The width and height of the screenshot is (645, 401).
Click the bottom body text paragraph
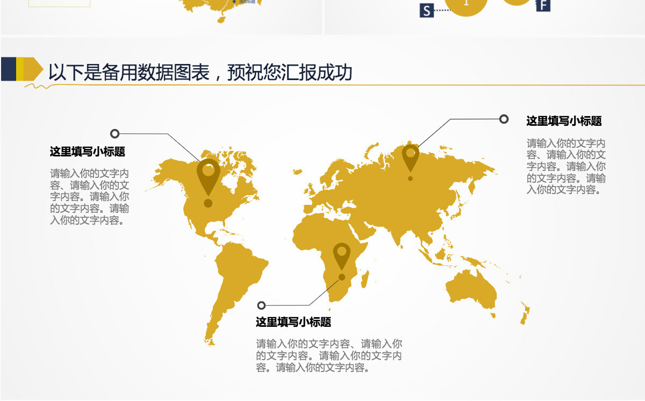pyautogui.click(x=329, y=356)
